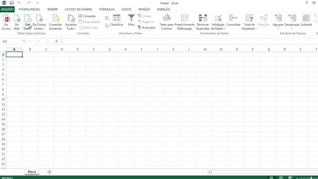Click the Conexões button
The width and height of the screenshot is (318, 179).
coord(87,16)
